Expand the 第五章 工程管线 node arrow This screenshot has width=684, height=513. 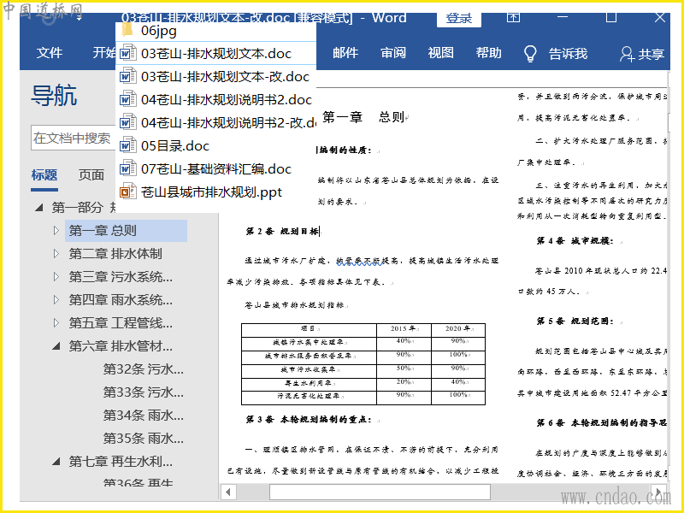(56, 323)
